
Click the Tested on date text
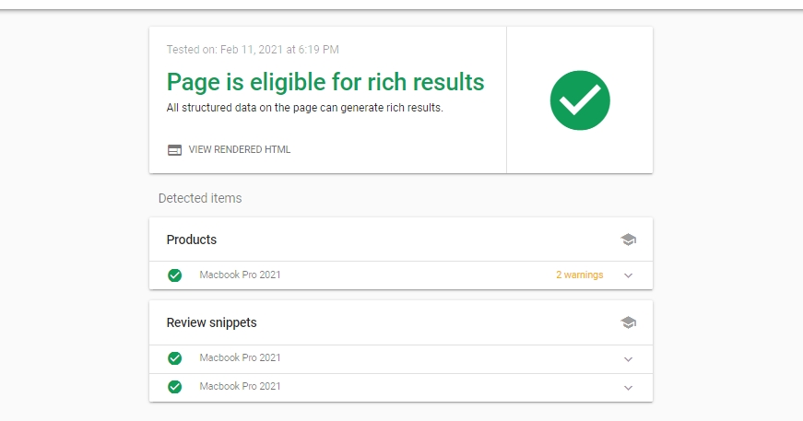pos(253,50)
